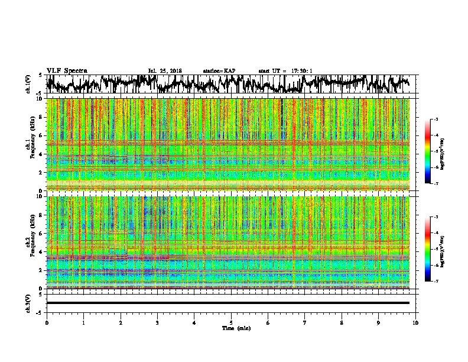Click the time axis tick label "4"
The height and width of the screenshot is (362, 468).
click(x=194, y=323)
